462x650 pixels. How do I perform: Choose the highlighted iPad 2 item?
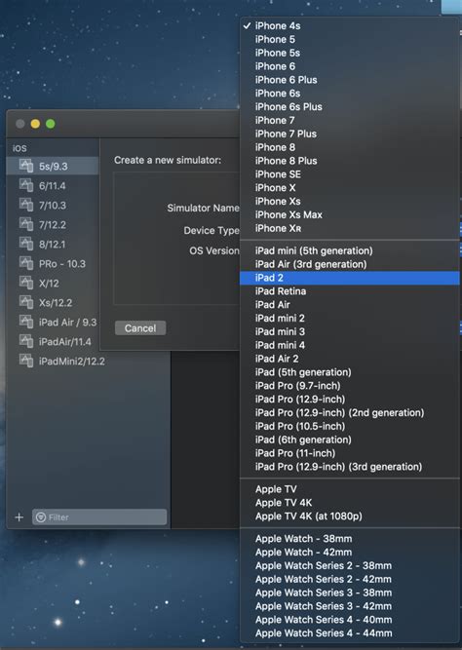pos(350,278)
